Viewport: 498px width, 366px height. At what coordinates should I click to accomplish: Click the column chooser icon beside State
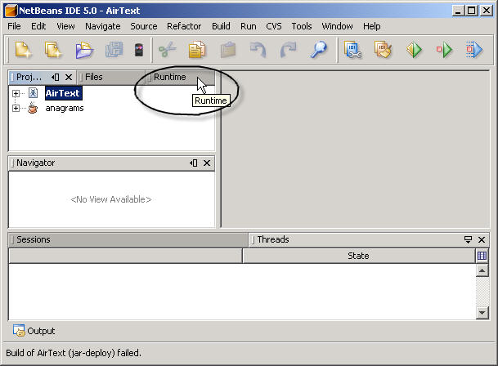pyautogui.click(x=482, y=256)
